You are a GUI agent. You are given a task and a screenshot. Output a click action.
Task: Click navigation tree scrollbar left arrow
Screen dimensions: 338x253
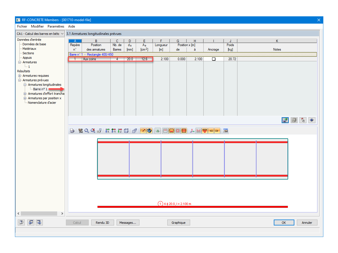pyautogui.click(x=18, y=213)
